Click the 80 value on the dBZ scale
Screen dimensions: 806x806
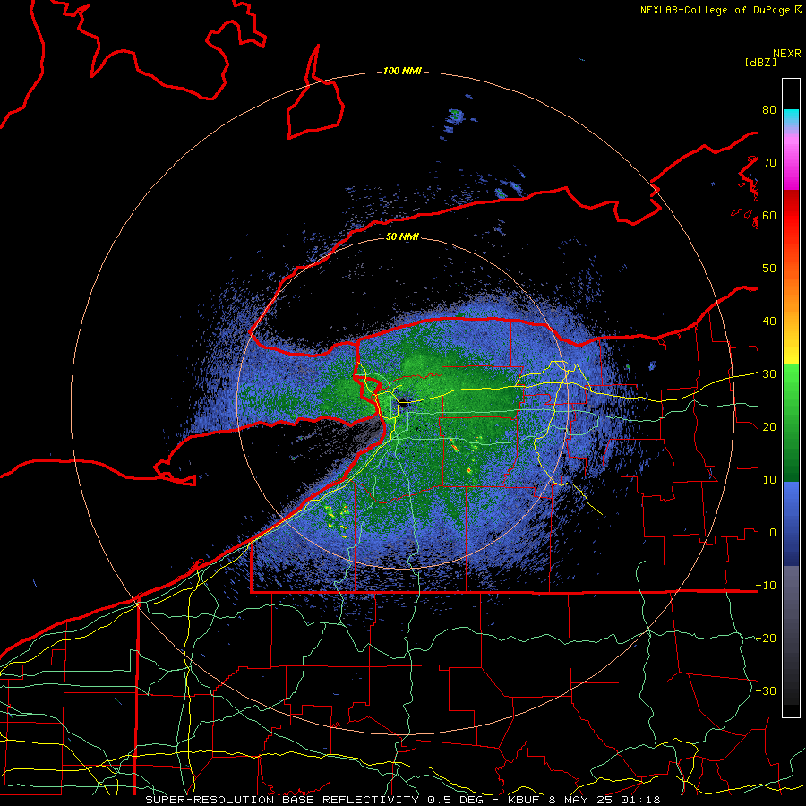point(769,109)
